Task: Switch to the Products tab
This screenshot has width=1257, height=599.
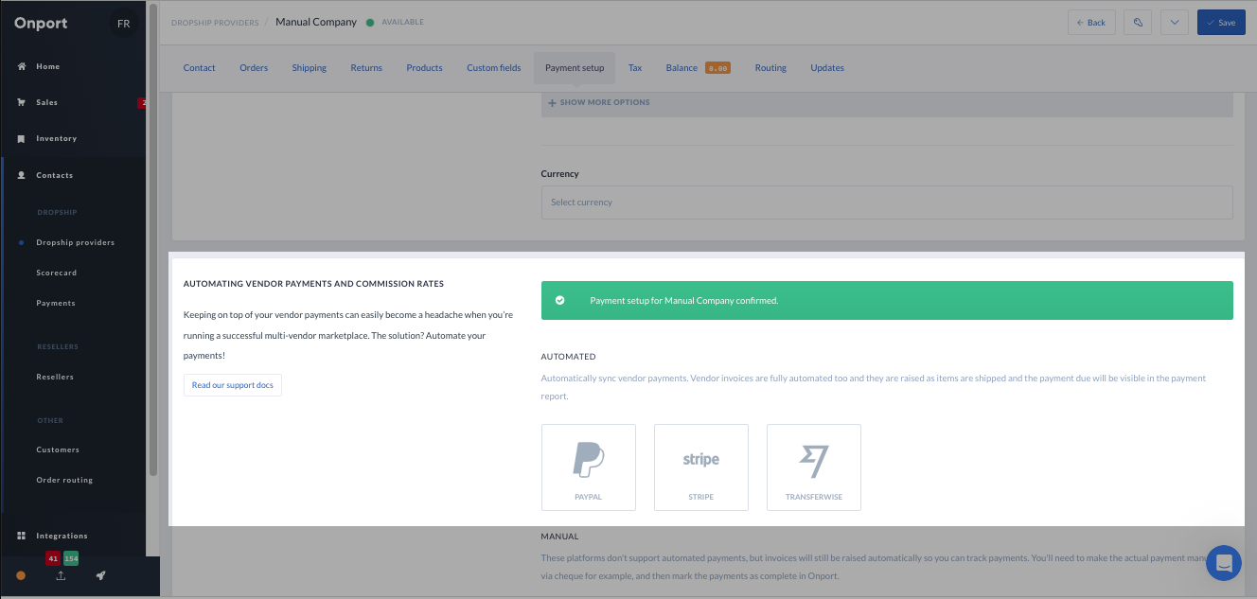Action: tap(424, 68)
